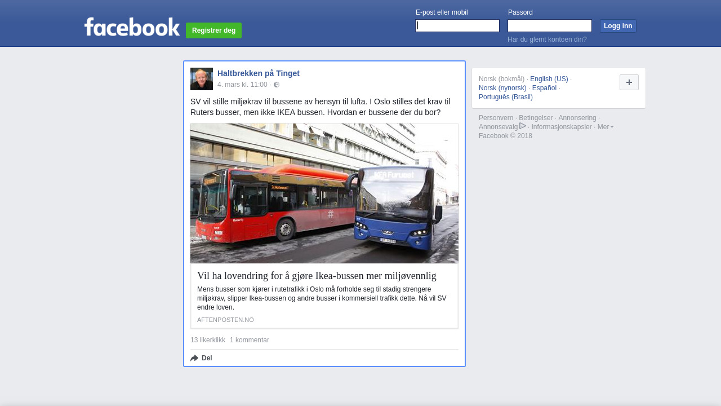Click the Facebook logo
The height and width of the screenshot is (406, 721).
pos(132,27)
